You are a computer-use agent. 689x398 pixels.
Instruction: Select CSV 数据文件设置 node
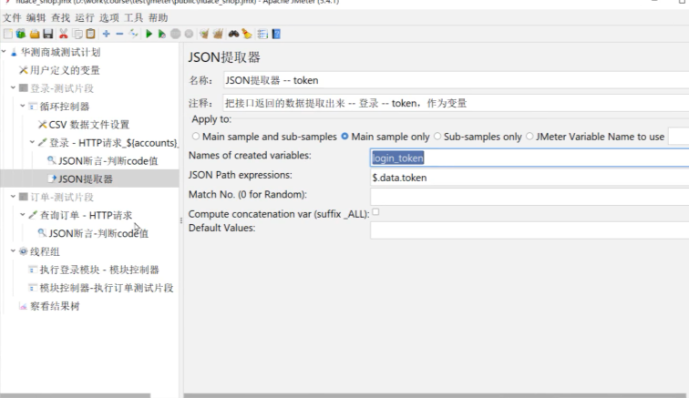[88, 125]
